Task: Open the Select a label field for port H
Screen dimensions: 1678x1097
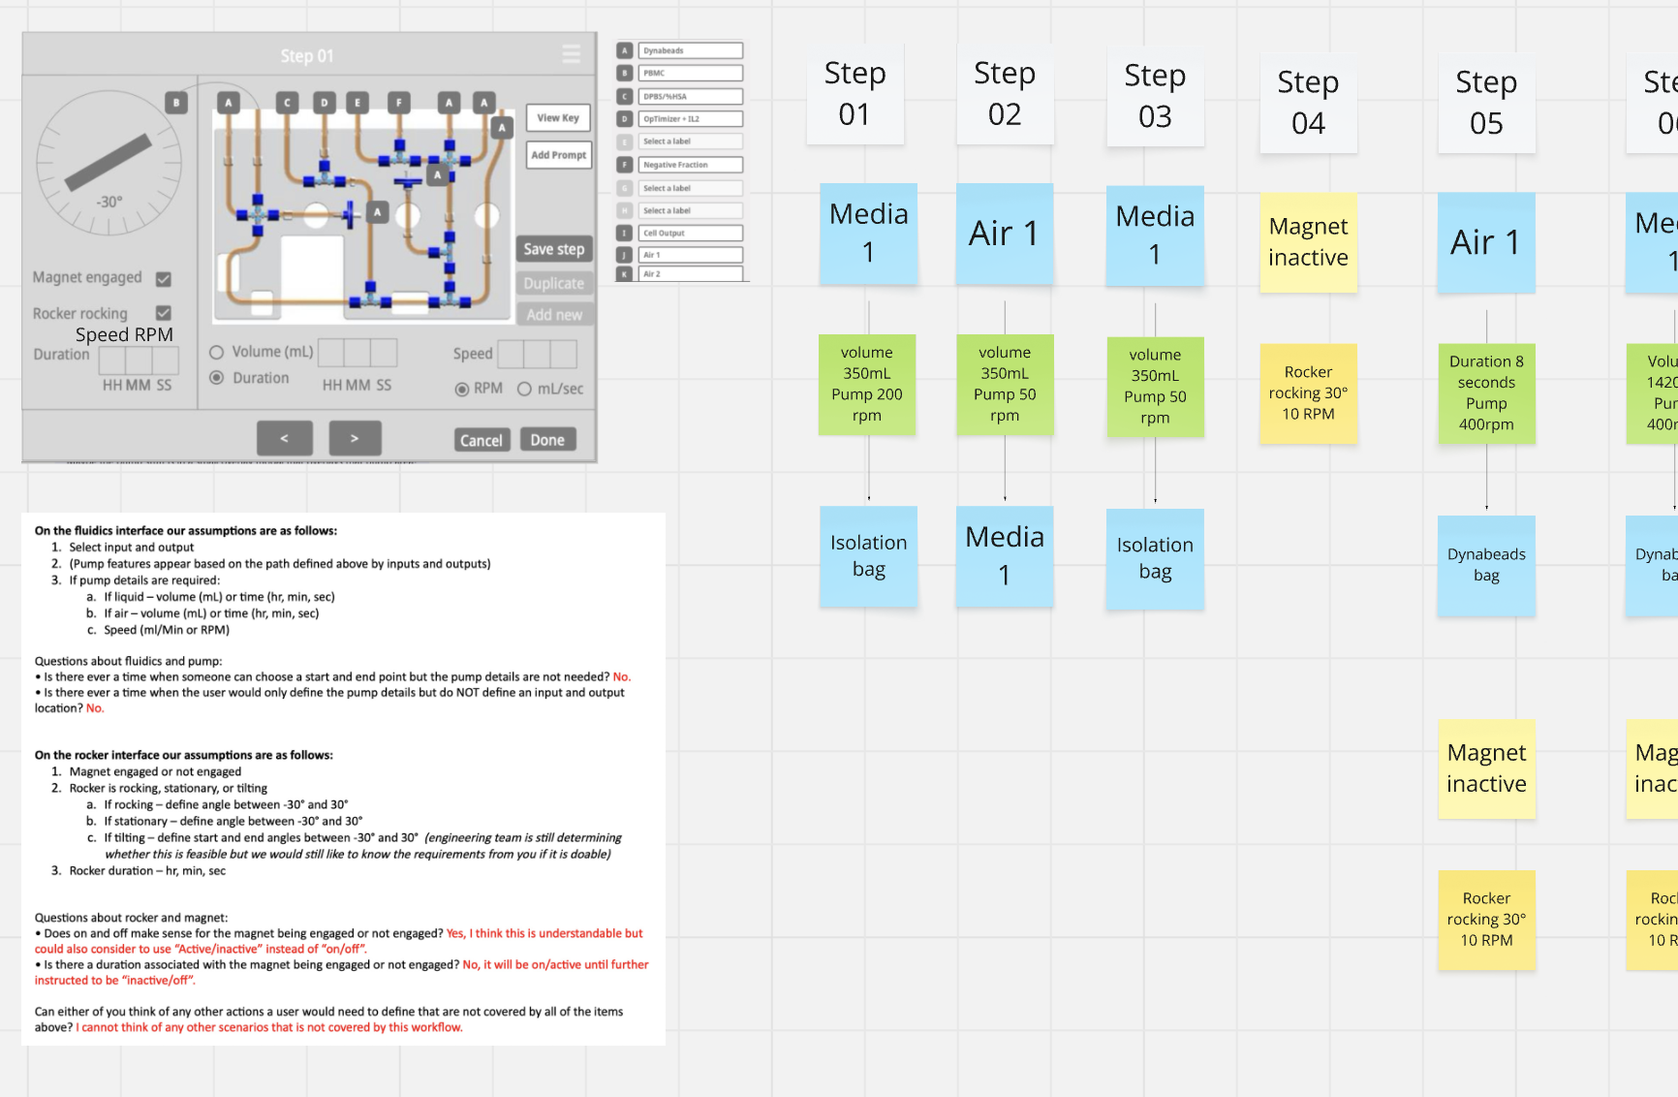Action: coord(690,210)
